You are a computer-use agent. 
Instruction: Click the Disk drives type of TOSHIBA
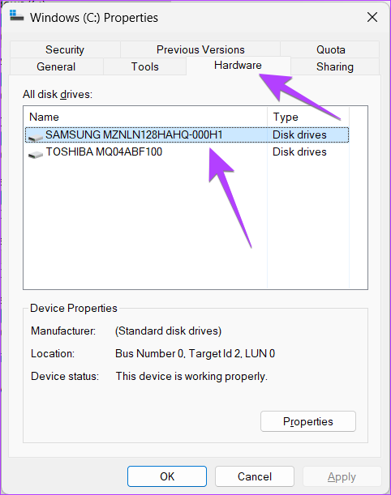(299, 151)
